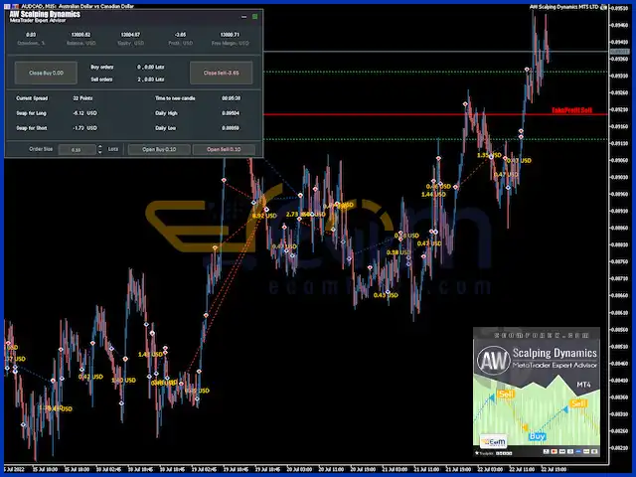The image size is (636, 477).
Task: Click the 22 Jul 11:00 time axis label
Action: pyautogui.click(x=522, y=469)
